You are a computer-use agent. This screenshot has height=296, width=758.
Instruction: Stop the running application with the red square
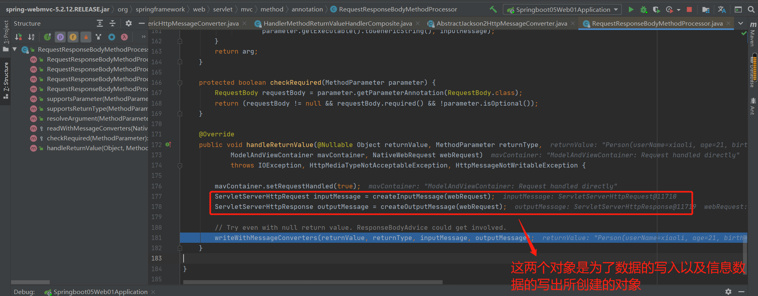click(689, 9)
